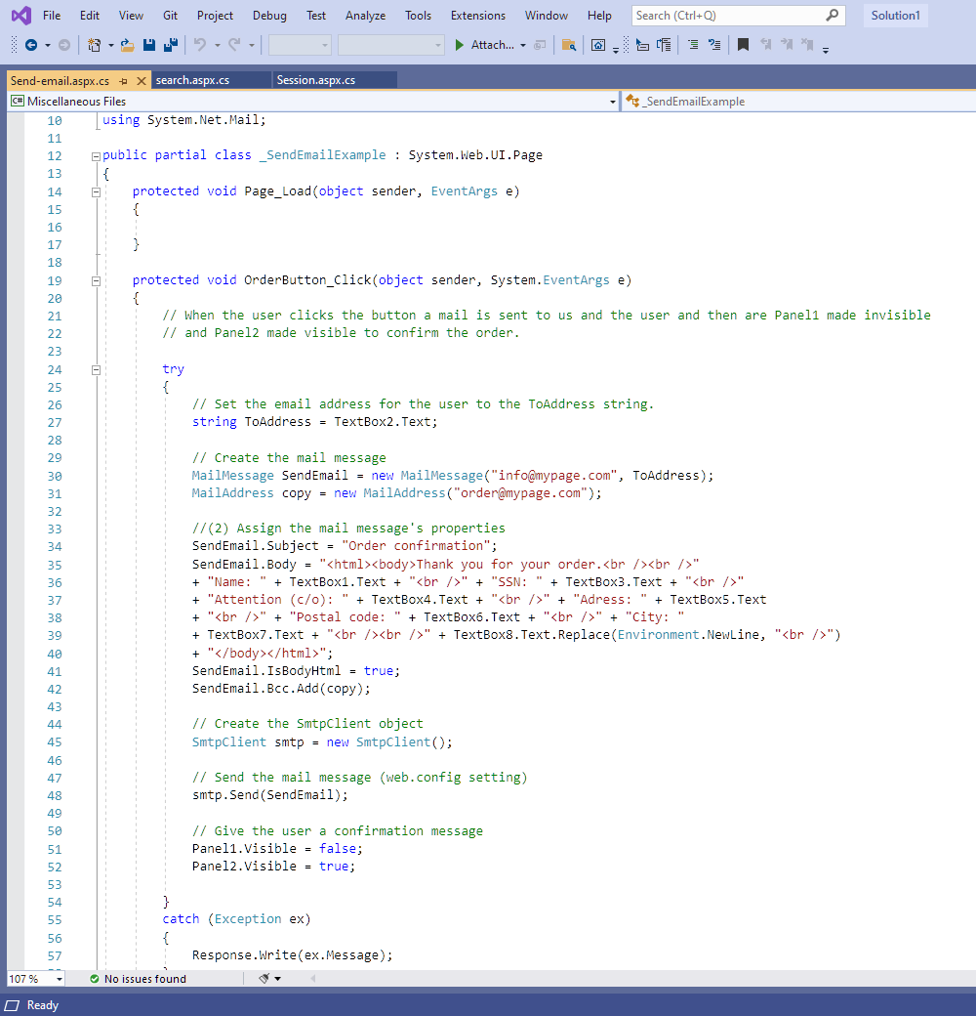This screenshot has width=976, height=1016.
Task: Click the process window icon next to Attach
Action: click(x=540, y=45)
